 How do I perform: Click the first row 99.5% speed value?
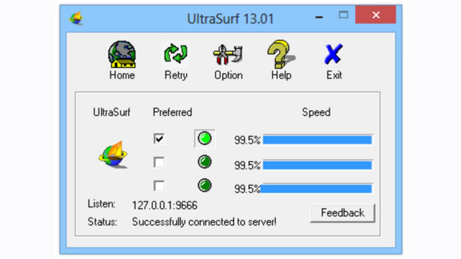pos(247,140)
